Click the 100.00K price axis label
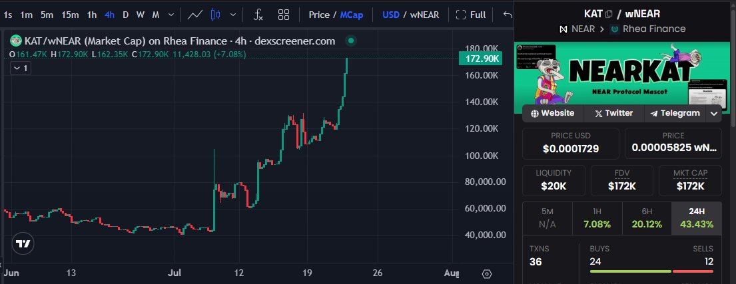 [x=482, y=156]
